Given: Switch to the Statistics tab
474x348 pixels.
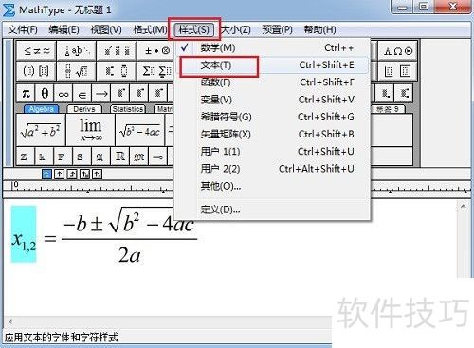Looking at the screenshot, I should point(128,109).
